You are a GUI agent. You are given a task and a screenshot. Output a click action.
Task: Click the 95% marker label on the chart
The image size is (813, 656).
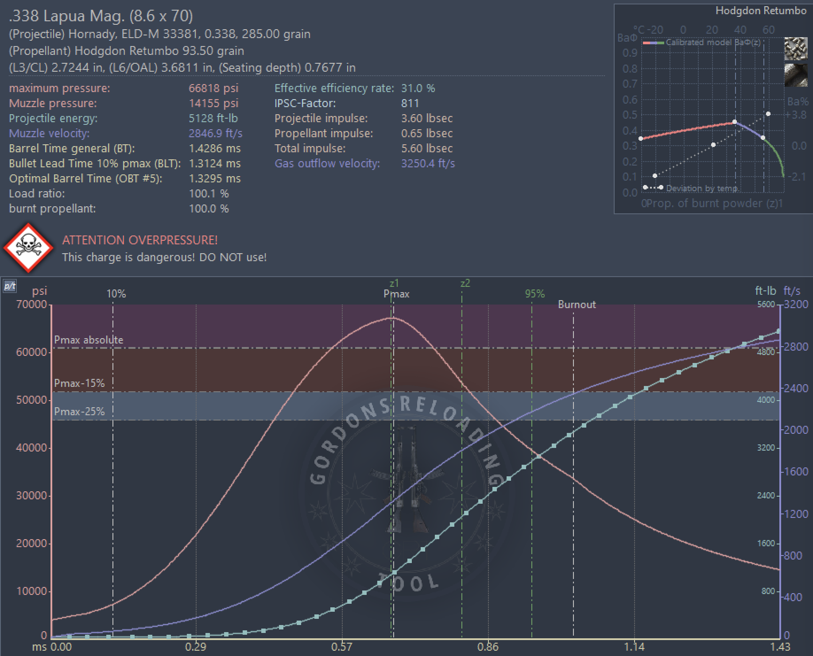(x=535, y=294)
